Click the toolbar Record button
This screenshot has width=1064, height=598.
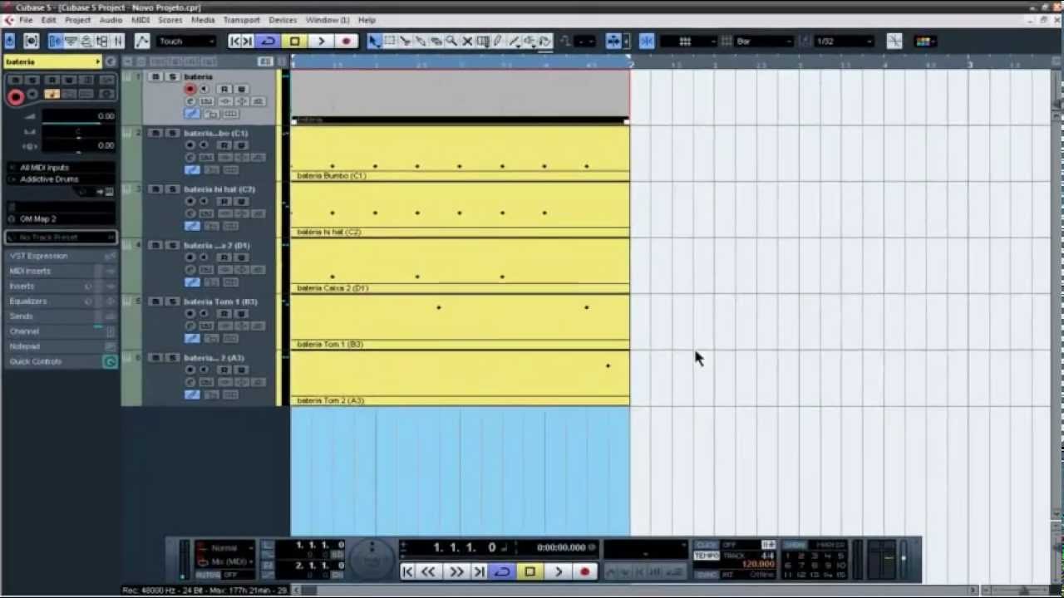(347, 41)
